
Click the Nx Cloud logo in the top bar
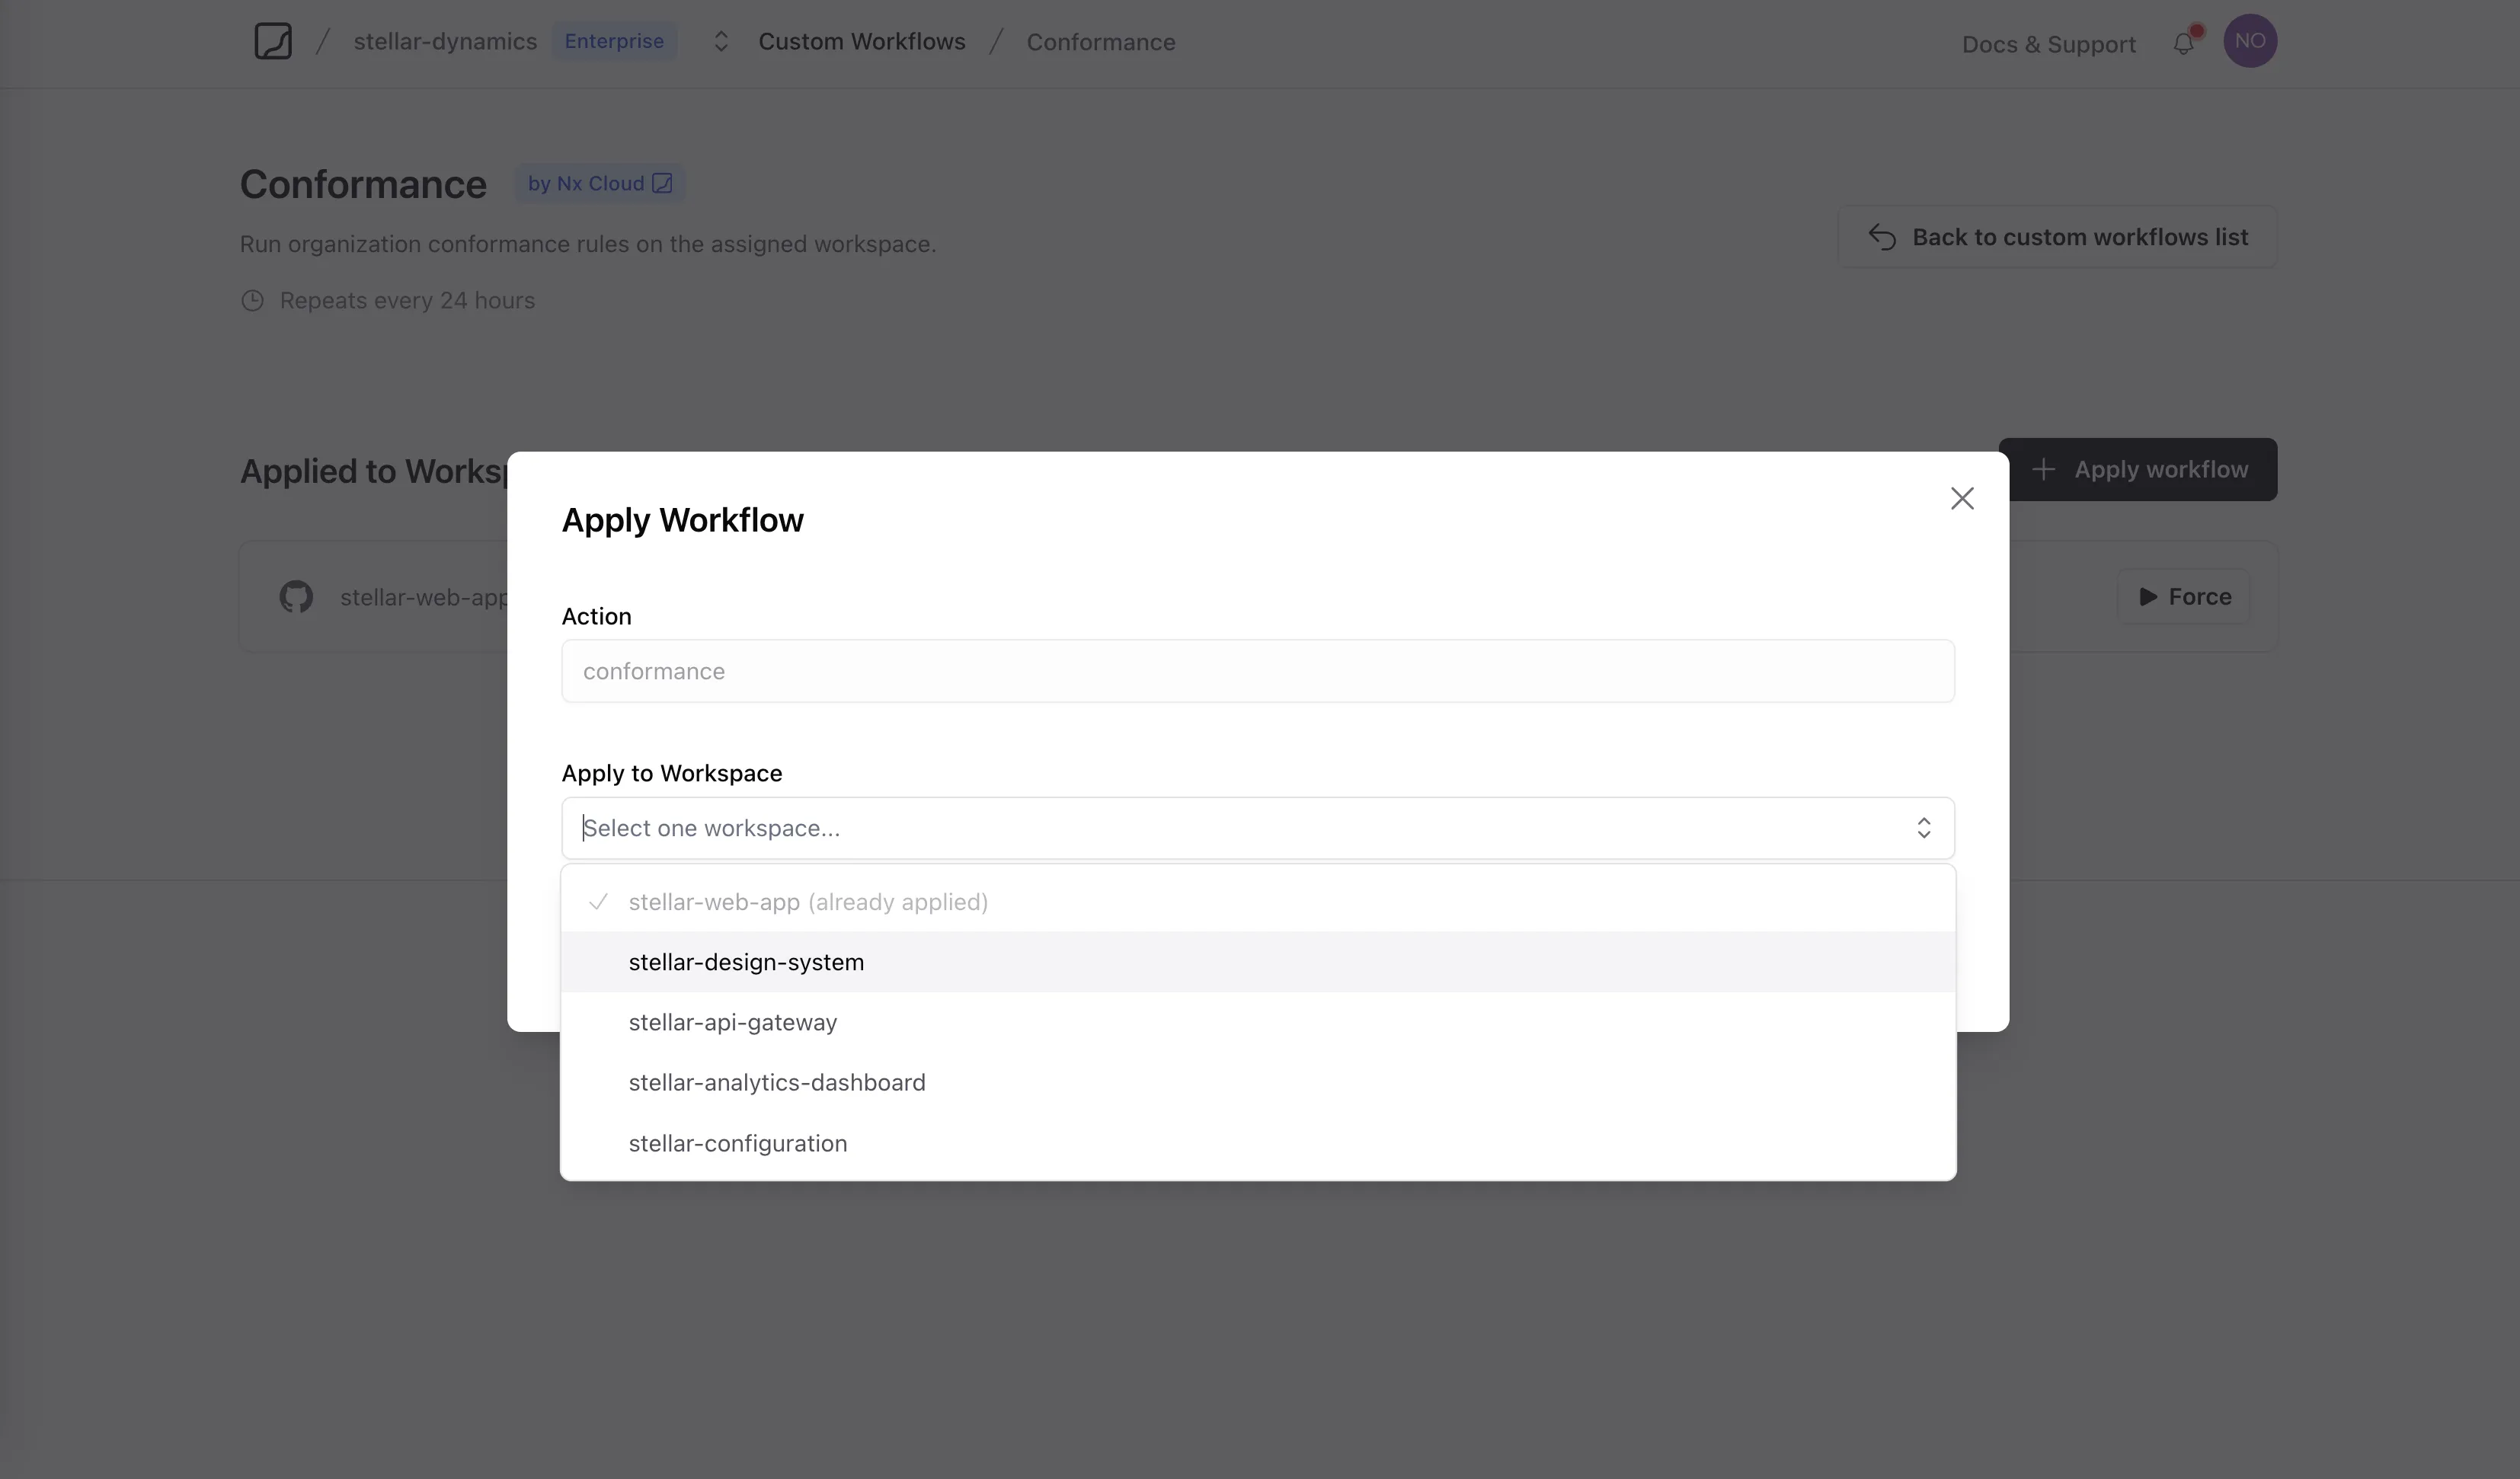273,41
